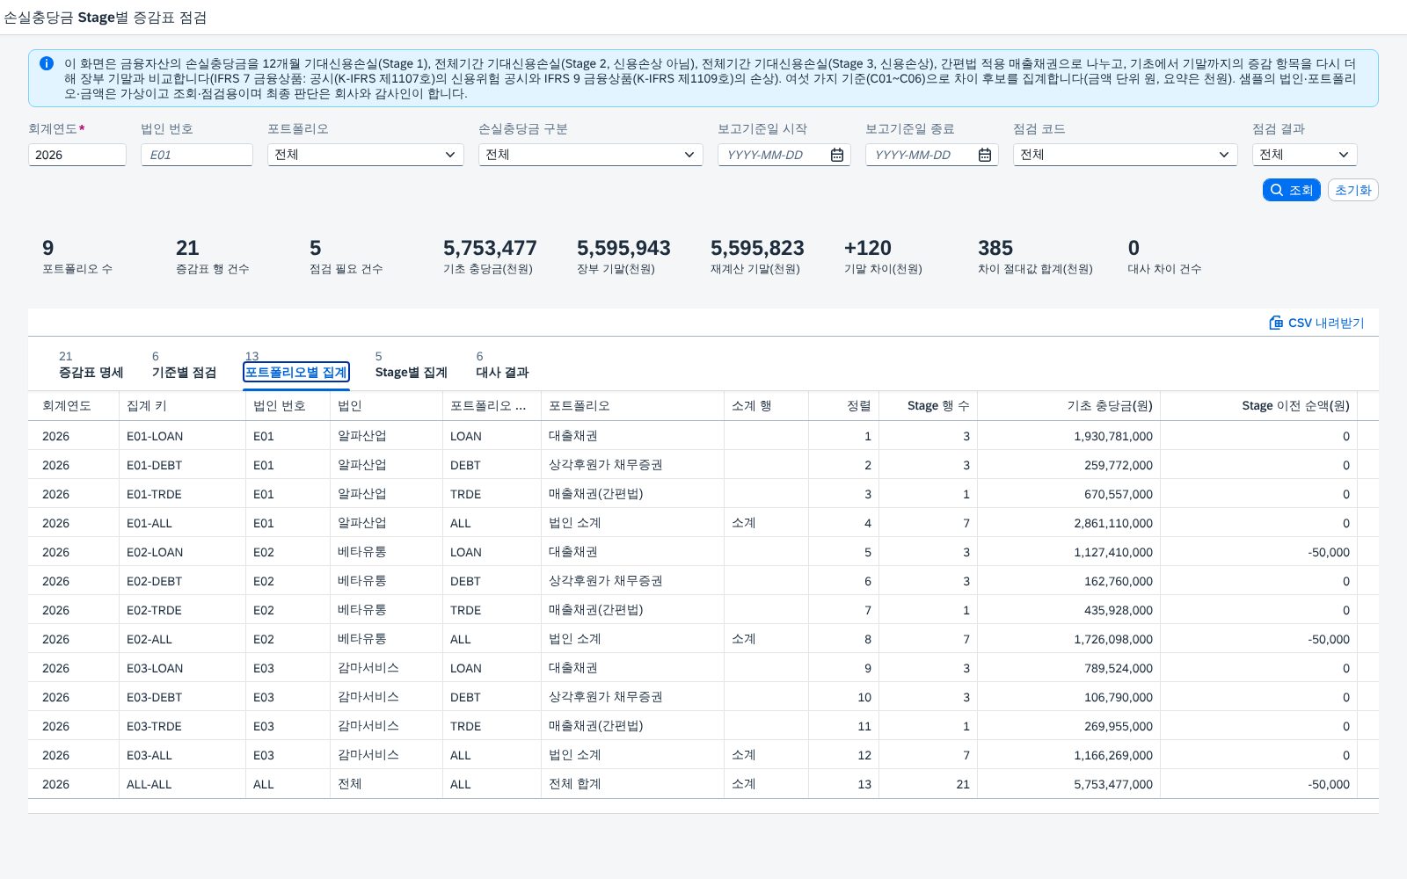Select the E03-ALL row cell
The image size is (1407, 879).
click(x=182, y=755)
